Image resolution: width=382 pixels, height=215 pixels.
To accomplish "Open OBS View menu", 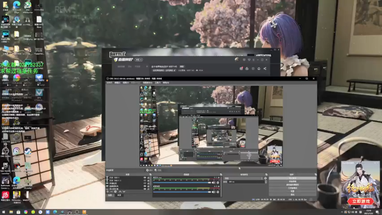I will (x=126, y=83).
